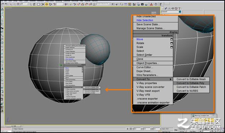Select the Unlink Selection tool

tap(15, 4)
